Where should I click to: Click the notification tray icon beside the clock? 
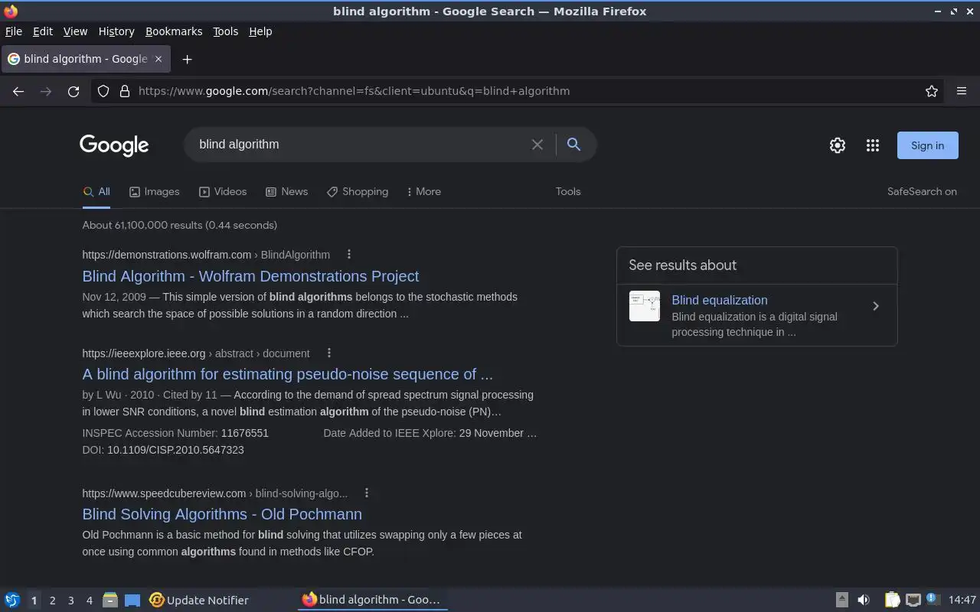pos(932,600)
